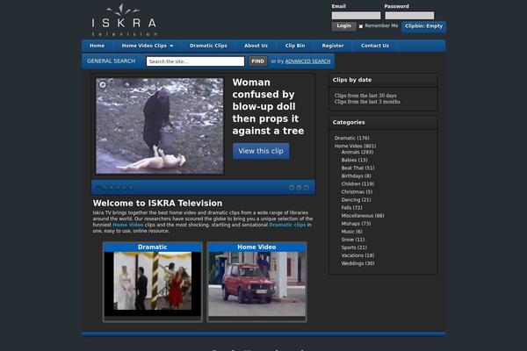Open the Register menu item
527x351 pixels.
click(x=333, y=46)
